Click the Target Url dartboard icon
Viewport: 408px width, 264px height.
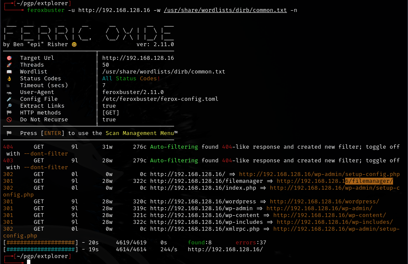click(9, 58)
